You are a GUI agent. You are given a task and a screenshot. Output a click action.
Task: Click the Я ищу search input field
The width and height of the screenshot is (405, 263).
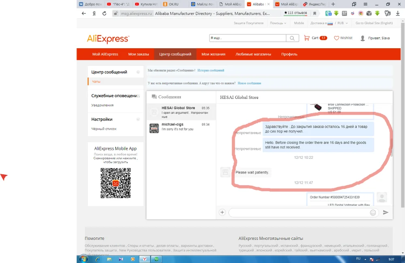[248, 38]
